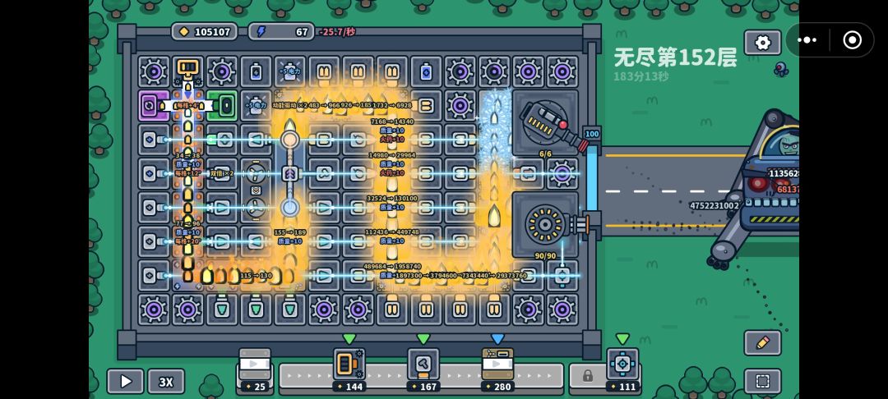Pick the orange module card priced 144
This screenshot has width=888, height=399.
point(349,370)
